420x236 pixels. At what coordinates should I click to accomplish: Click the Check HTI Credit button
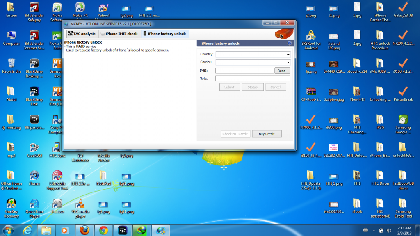pyautogui.click(x=235, y=134)
